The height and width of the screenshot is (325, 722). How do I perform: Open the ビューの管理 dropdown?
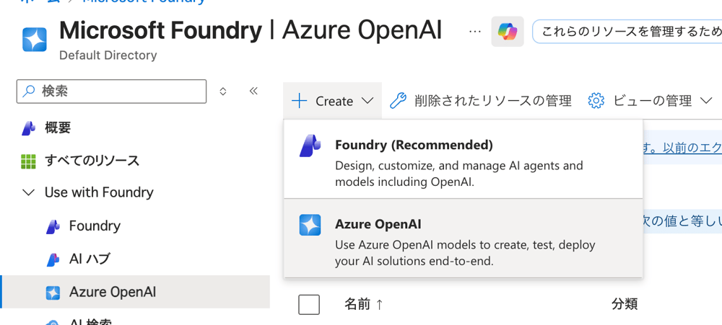click(x=651, y=101)
